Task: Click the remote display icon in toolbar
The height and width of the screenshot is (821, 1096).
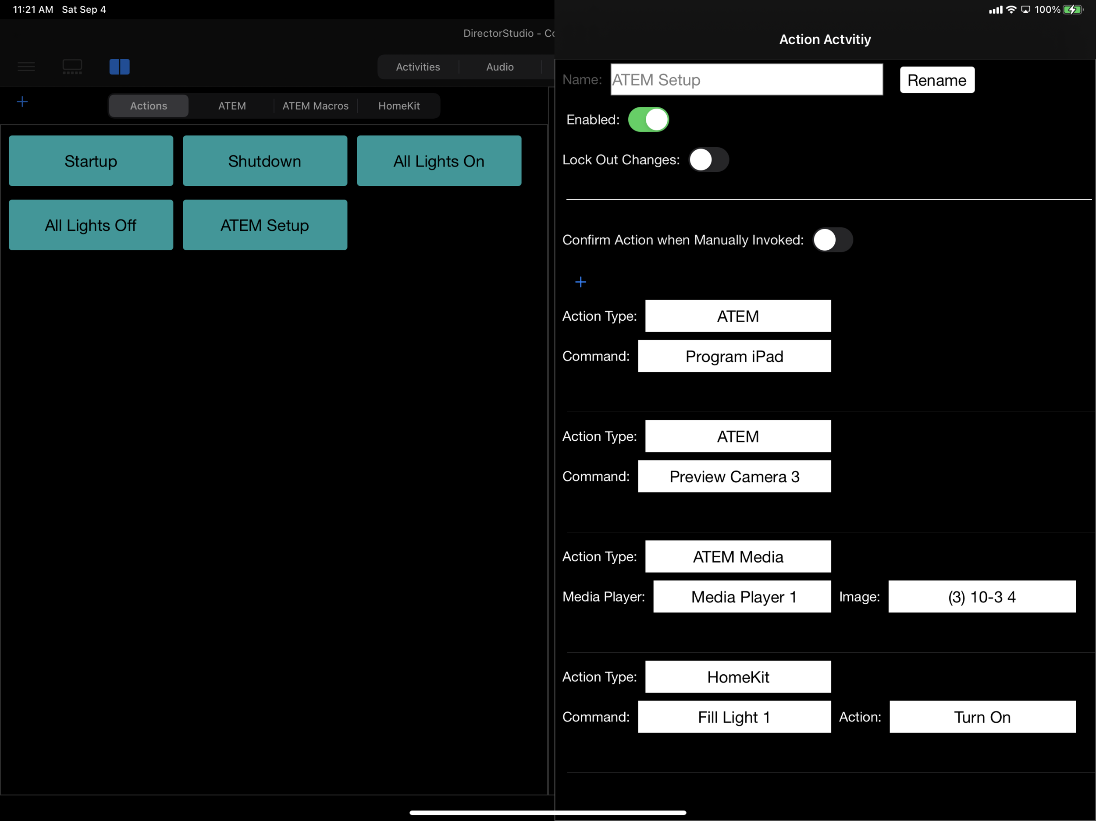Action: coord(71,66)
